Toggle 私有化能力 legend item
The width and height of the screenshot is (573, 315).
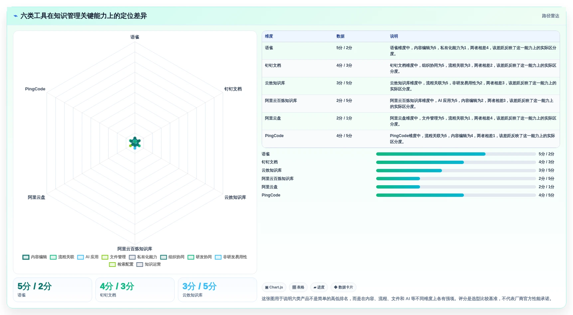pos(143,257)
